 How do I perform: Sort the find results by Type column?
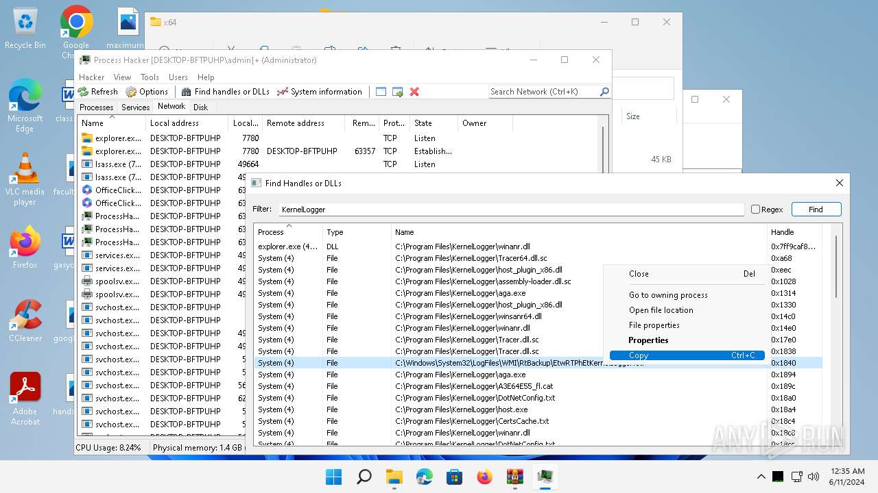[x=357, y=232]
